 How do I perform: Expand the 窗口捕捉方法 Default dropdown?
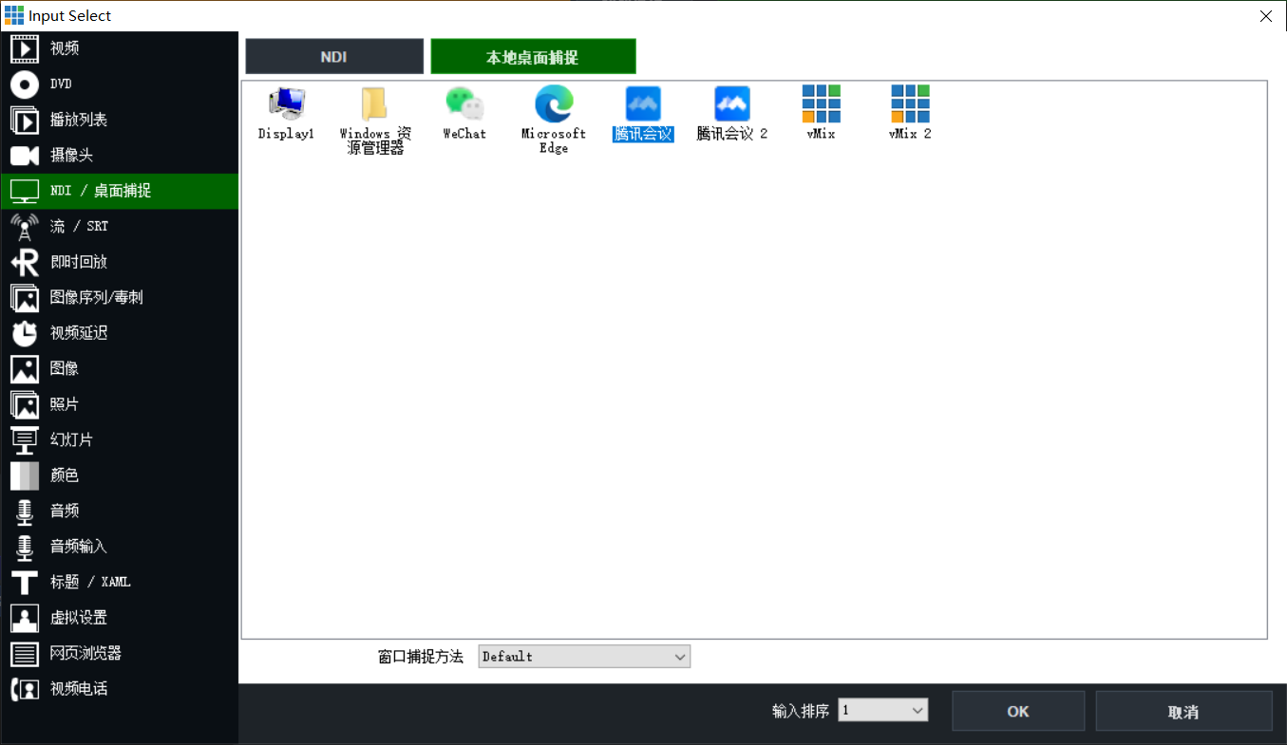click(x=584, y=657)
